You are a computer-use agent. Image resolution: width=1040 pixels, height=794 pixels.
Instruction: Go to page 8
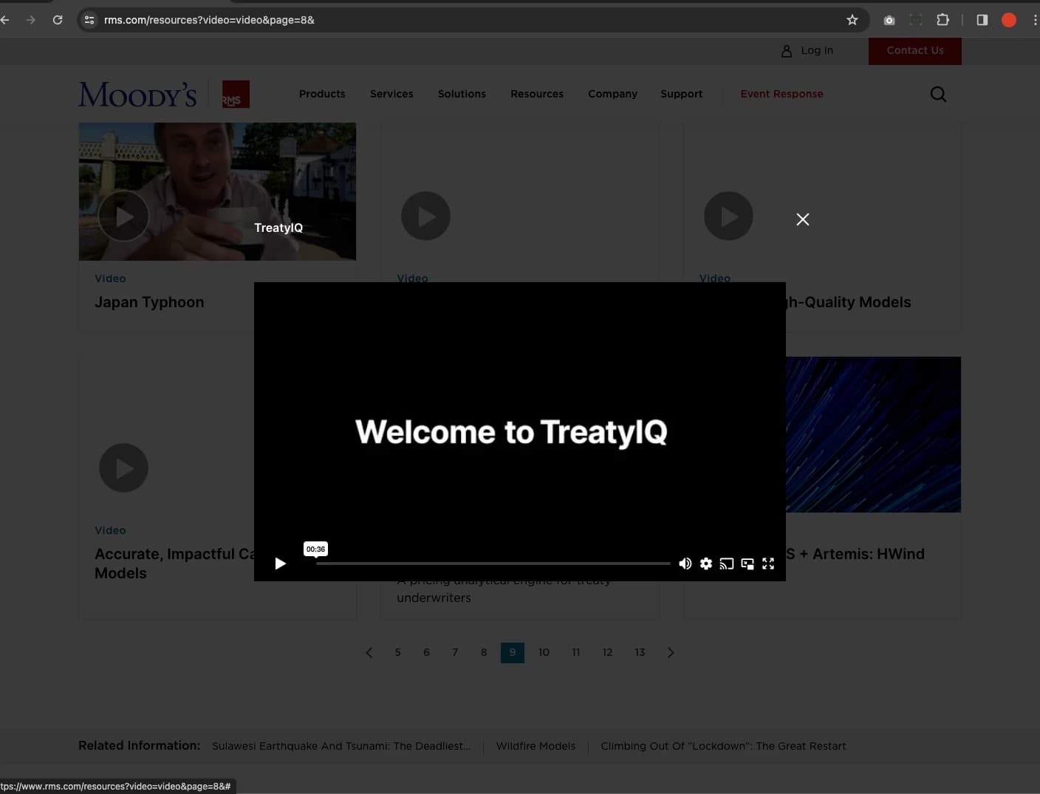tap(484, 652)
